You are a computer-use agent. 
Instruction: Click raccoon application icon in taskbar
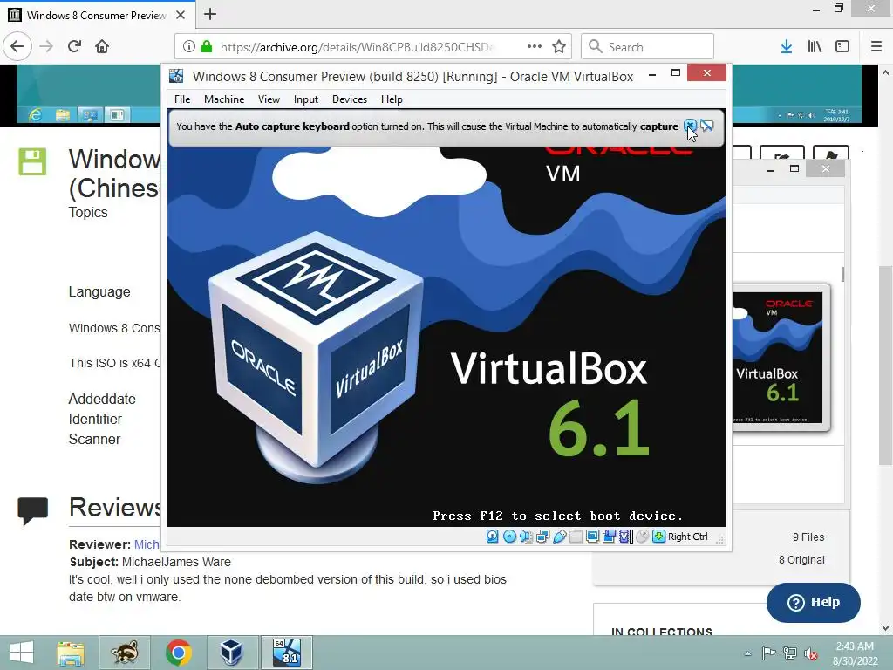(125, 653)
